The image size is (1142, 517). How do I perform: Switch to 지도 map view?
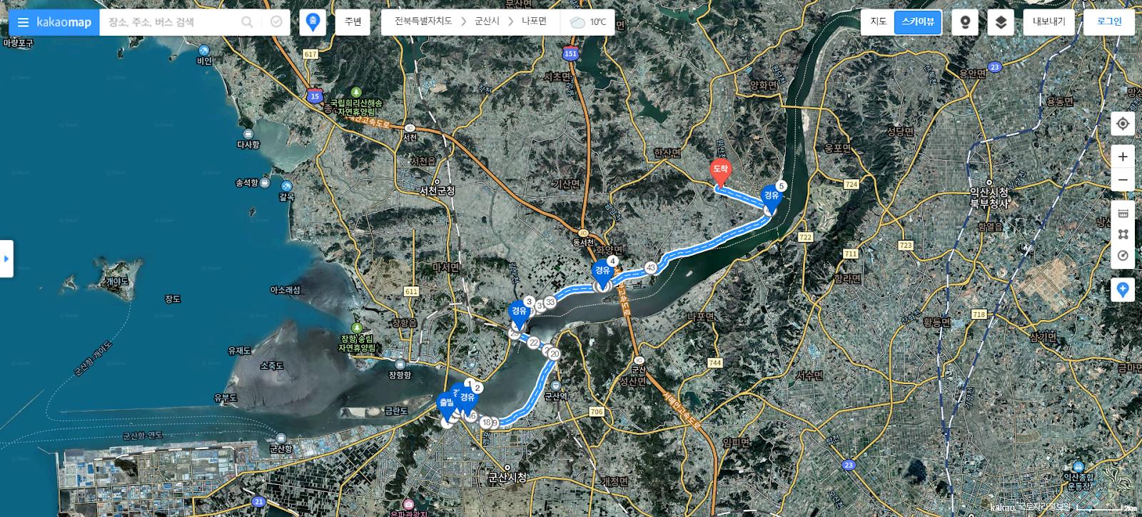coord(878,22)
